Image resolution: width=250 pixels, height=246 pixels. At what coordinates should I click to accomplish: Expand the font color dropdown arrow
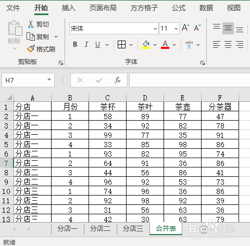pyautogui.click(x=174, y=45)
